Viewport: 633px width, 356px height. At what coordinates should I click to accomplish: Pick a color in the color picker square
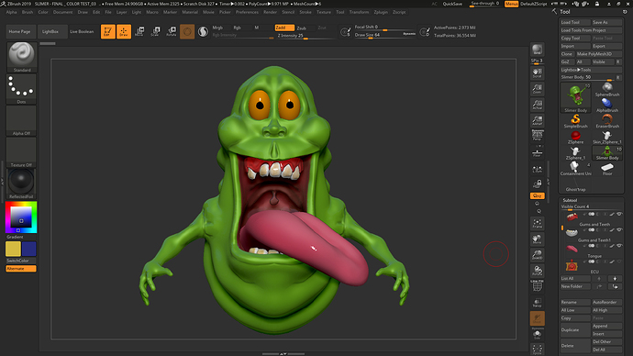(x=21, y=217)
